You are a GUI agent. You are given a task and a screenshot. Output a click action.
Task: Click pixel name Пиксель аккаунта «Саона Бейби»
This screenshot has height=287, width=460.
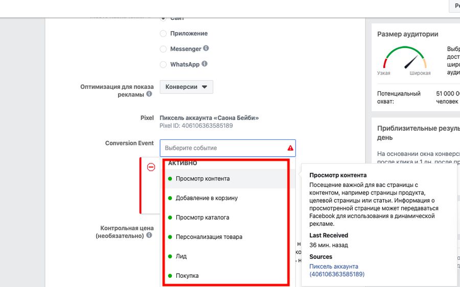click(x=209, y=118)
